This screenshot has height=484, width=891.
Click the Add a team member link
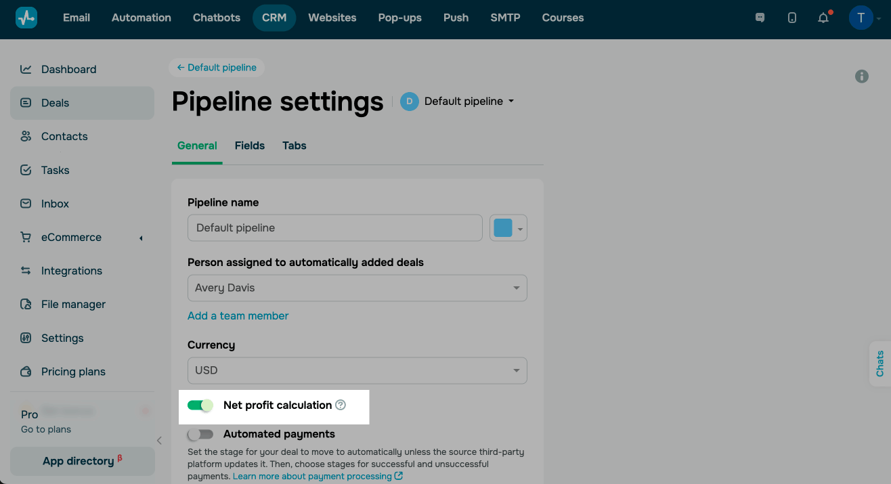(238, 315)
